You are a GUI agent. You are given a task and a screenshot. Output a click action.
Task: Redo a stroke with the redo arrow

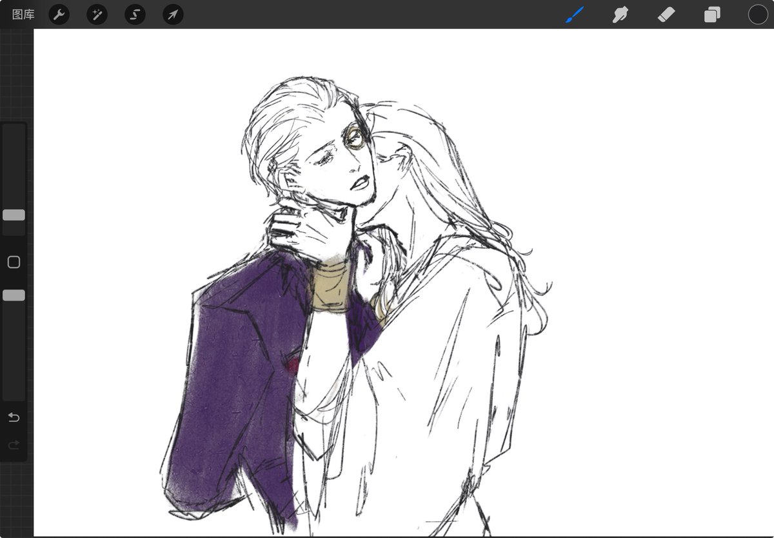14,445
